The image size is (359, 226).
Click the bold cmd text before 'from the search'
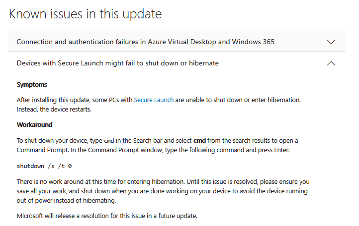pyautogui.click(x=199, y=141)
